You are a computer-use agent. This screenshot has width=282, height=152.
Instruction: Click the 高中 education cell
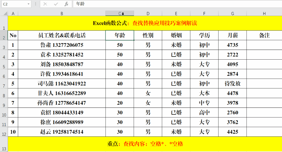[204, 113]
